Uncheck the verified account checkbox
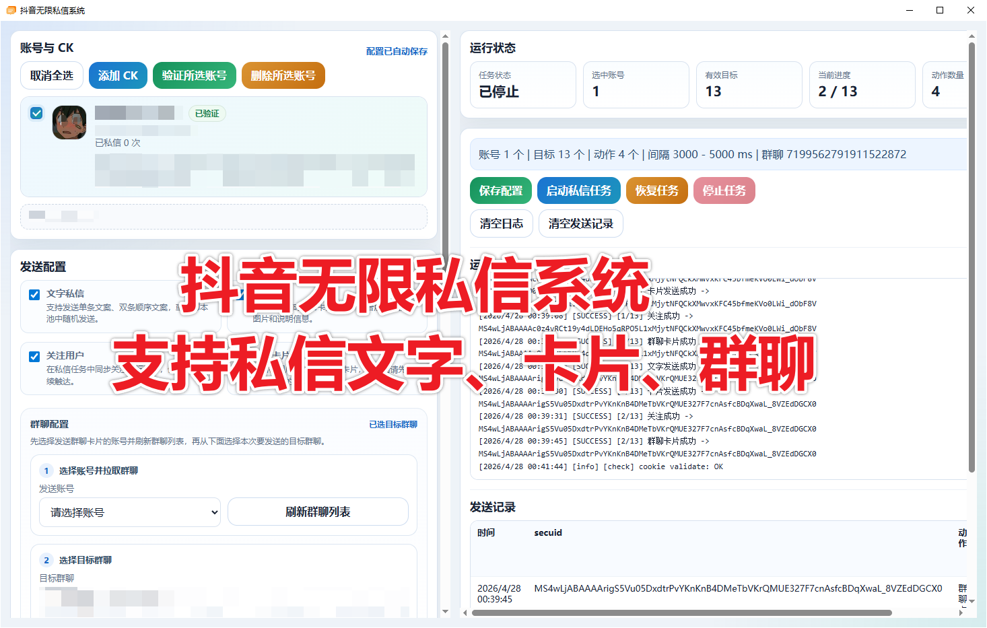 click(36, 113)
